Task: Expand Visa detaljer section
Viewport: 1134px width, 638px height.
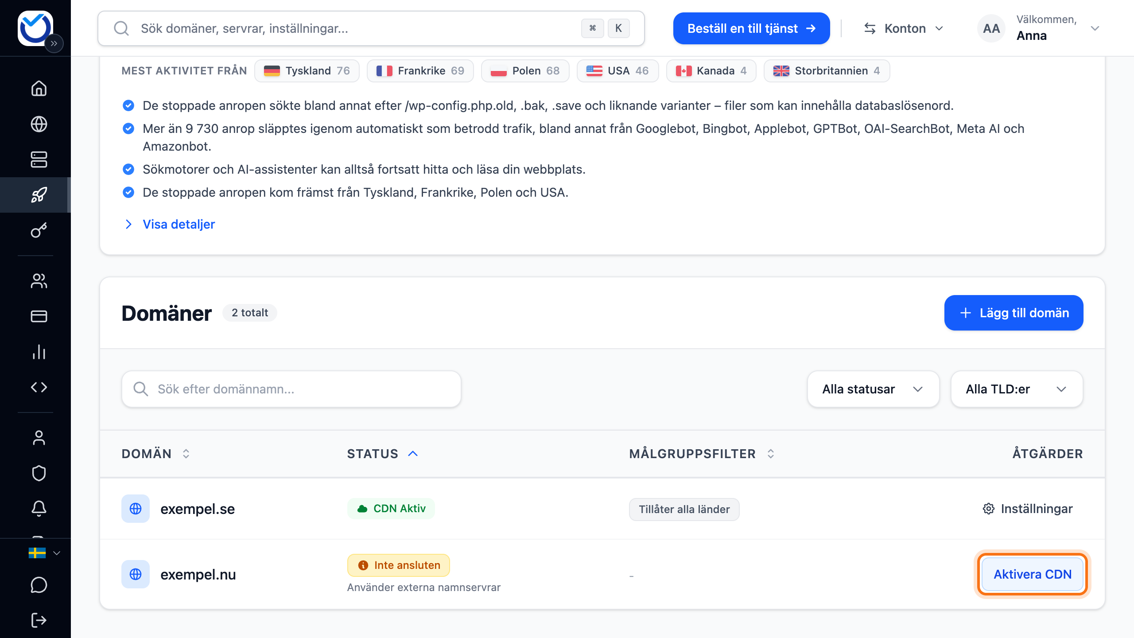Action: click(x=168, y=224)
